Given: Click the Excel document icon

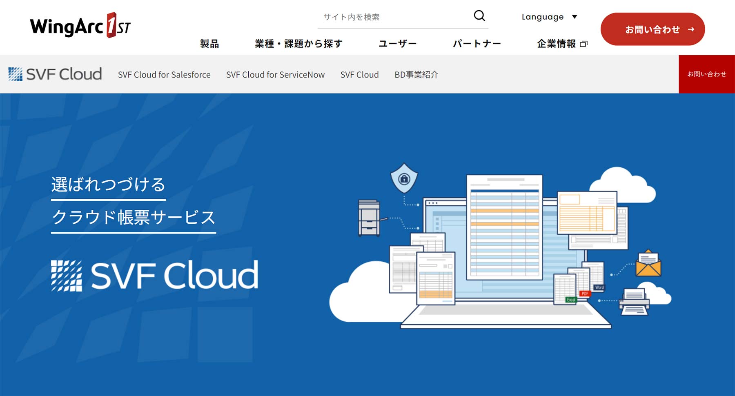Looking at the screenshot, I should tap(565, 289).
